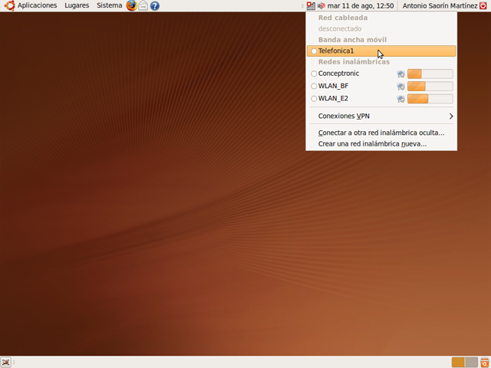The width and height of the screenshot is (491, 368).
Task: Select the WLAN_BF wireless network
Action: pyautogui.click(x=333, y=86)
